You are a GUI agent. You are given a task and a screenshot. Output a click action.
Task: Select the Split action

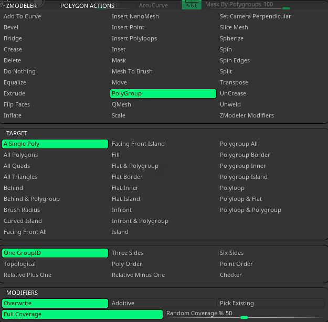pos(226,71)
